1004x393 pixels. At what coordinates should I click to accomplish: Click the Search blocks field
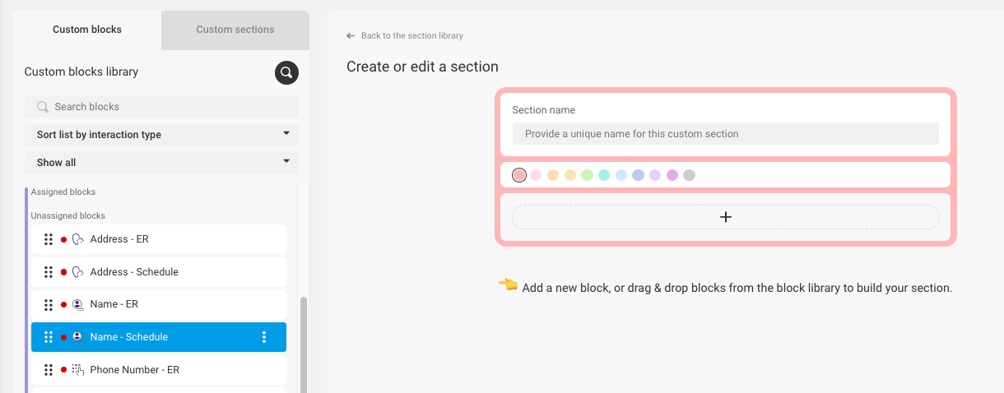tap(161, 107)
